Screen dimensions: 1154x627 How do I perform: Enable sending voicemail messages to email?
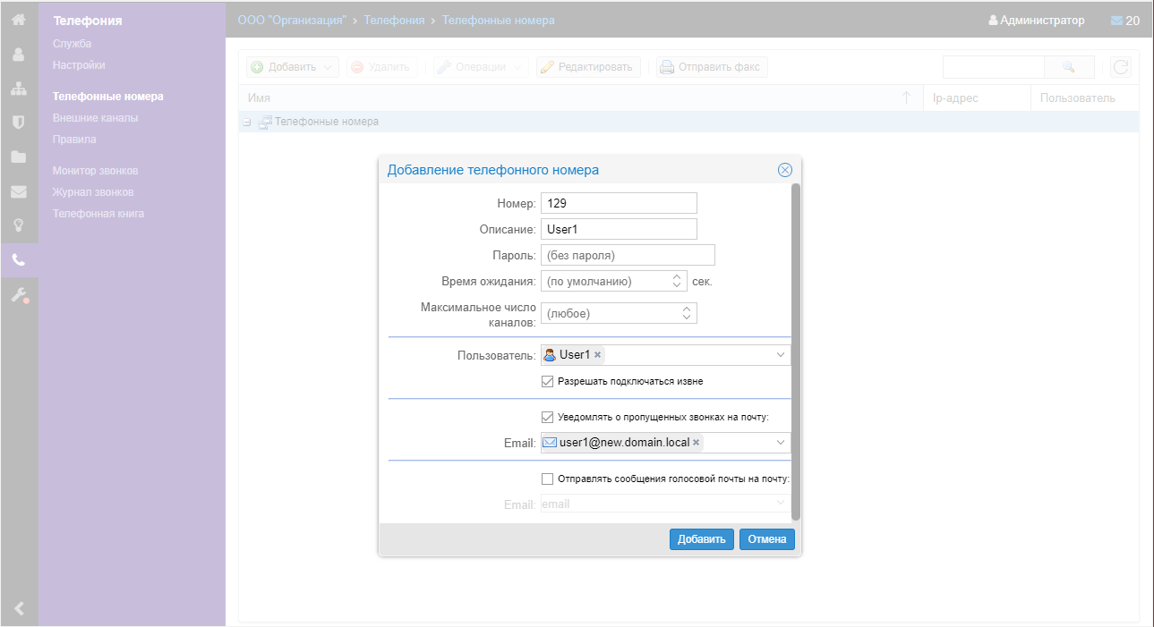coord(548,479)
